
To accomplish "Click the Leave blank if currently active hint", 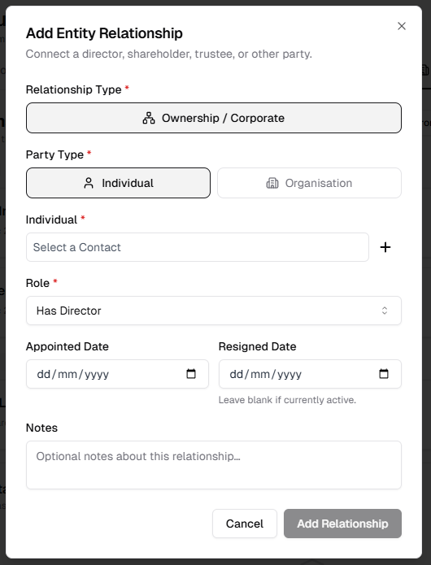I will pos(287,400).
